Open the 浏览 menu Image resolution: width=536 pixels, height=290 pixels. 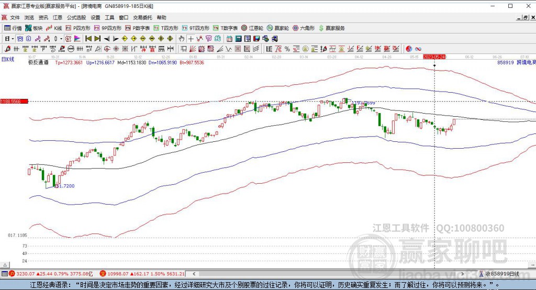point(29,17)
